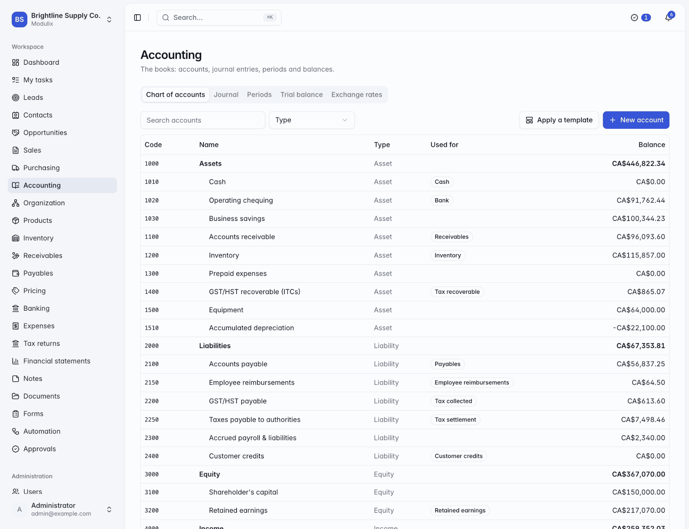Click the Leads target icon

pyautogui.click(x=15, y=98)
